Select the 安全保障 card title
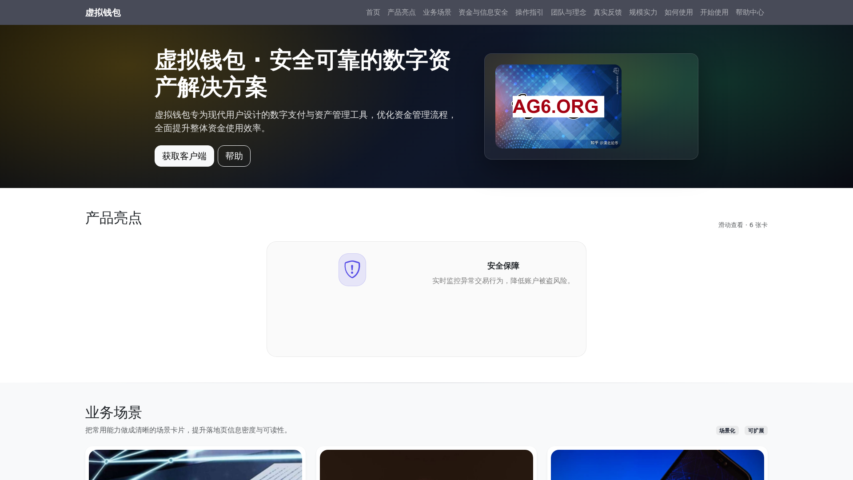This screenshot has height=480, width=853. click(x=503, y=266)
